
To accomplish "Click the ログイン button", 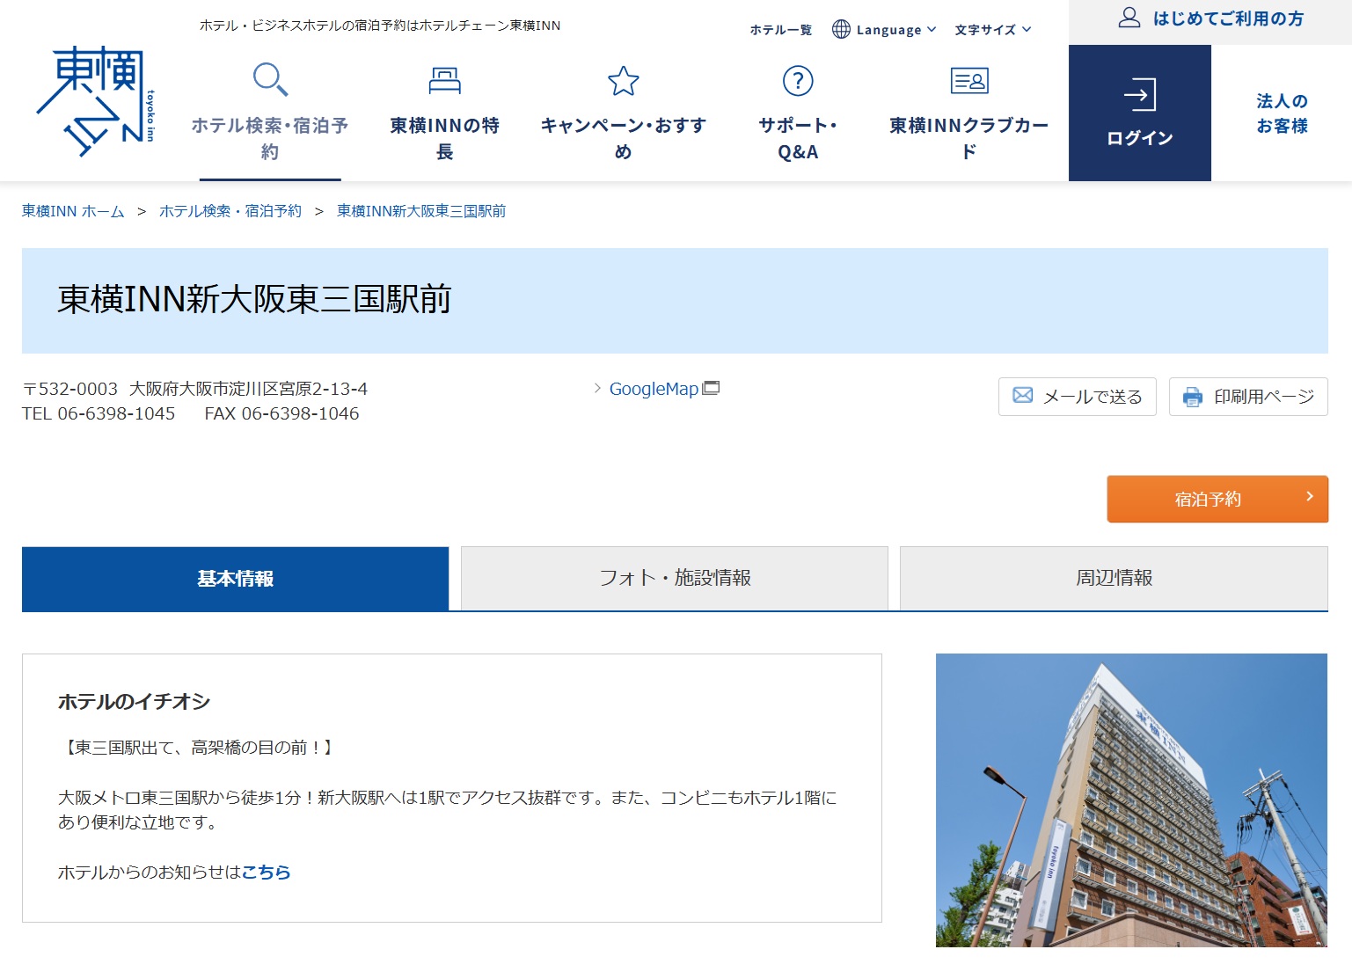I will (x=1140, y=113).
